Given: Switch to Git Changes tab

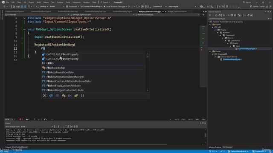Looking at the screenshot, I should (227, 147).
